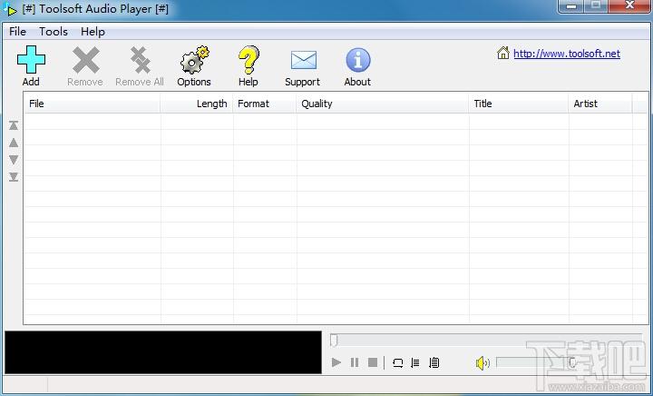Open About via the info icon

pyautogui.click(x=357, y=60)
